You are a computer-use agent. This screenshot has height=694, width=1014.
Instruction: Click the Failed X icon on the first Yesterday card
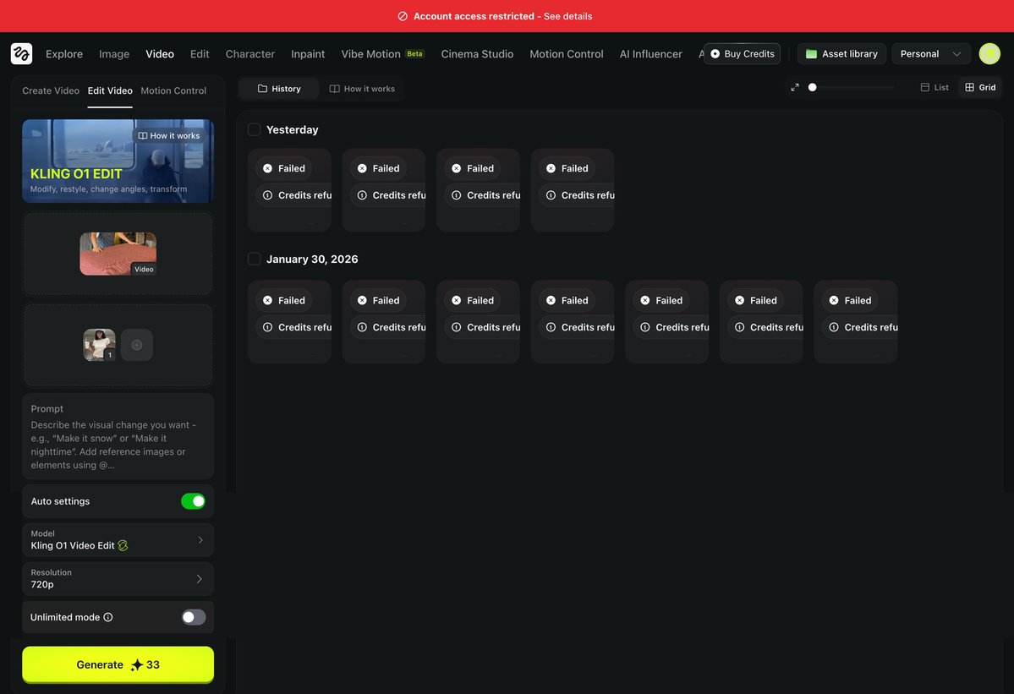pyautogui.click(x=268, y=168)
